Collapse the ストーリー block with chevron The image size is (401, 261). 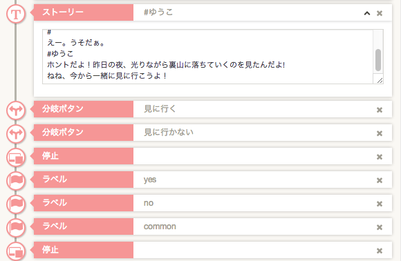pos(367,13)
